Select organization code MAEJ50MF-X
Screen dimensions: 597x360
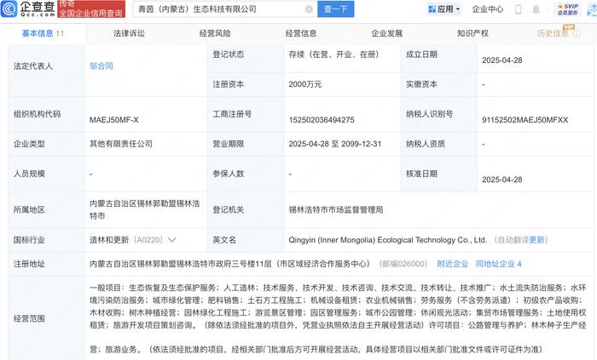113,120
